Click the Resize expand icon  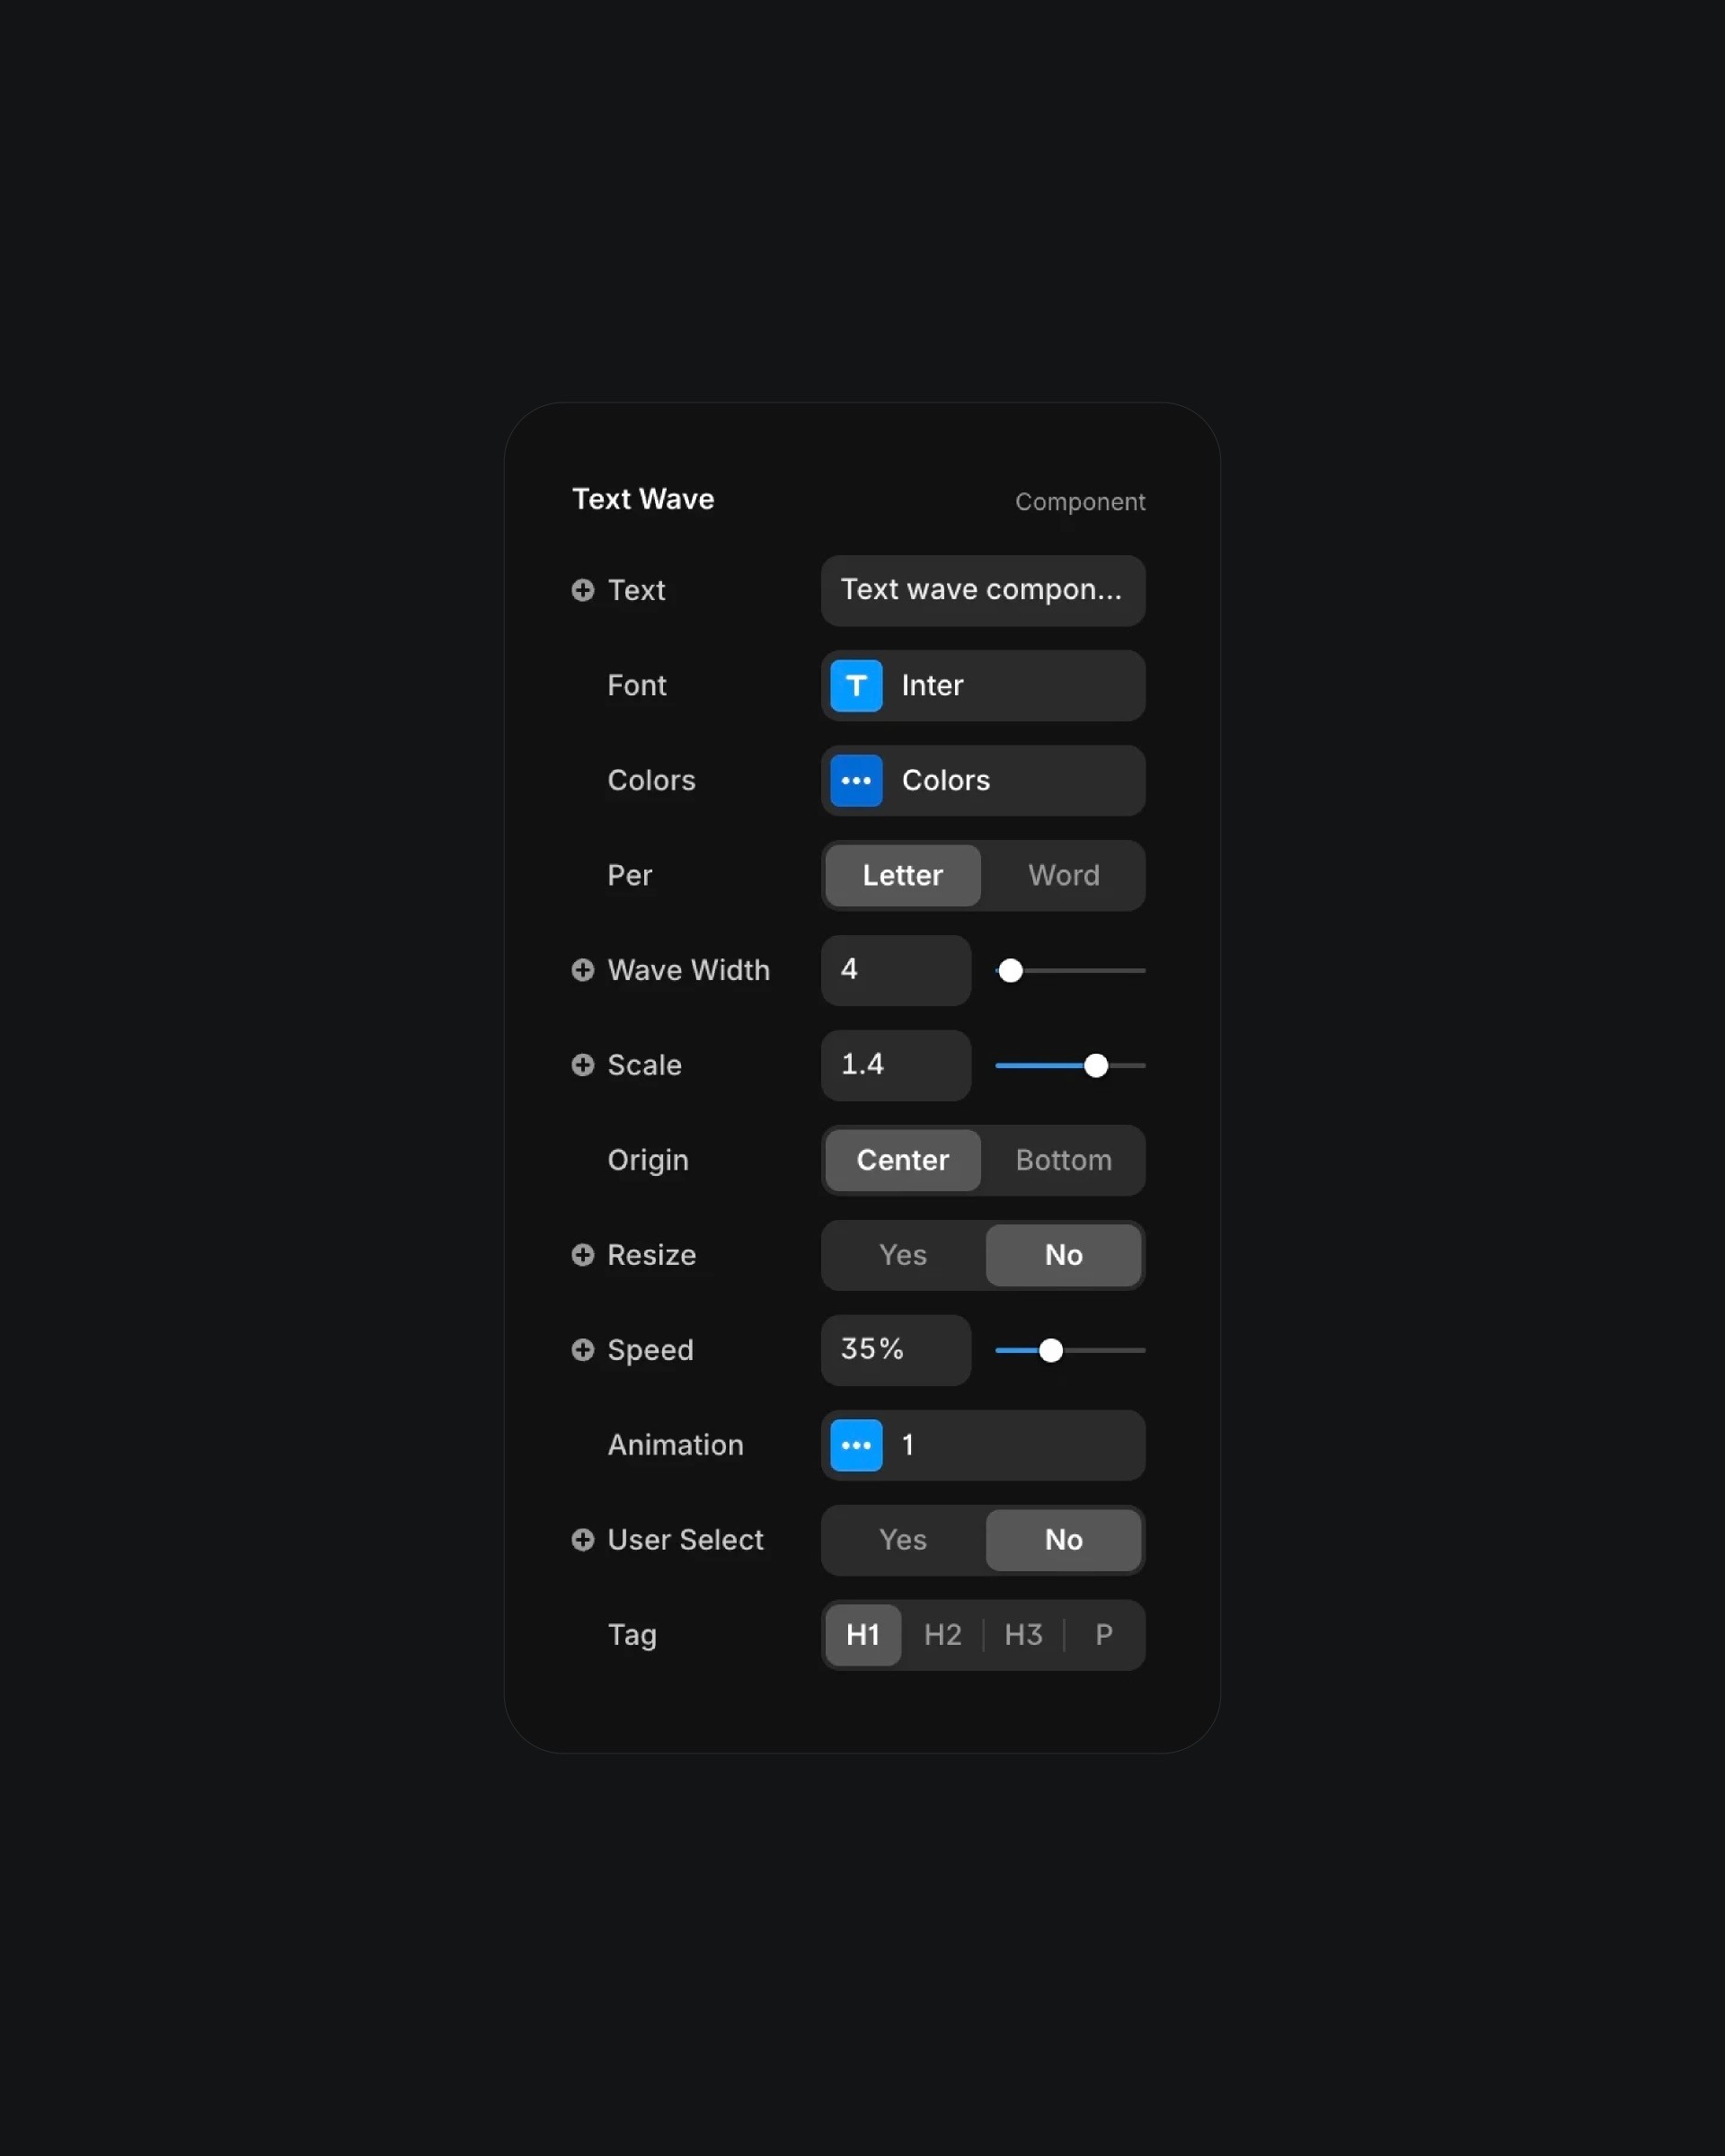(582, 1255)
